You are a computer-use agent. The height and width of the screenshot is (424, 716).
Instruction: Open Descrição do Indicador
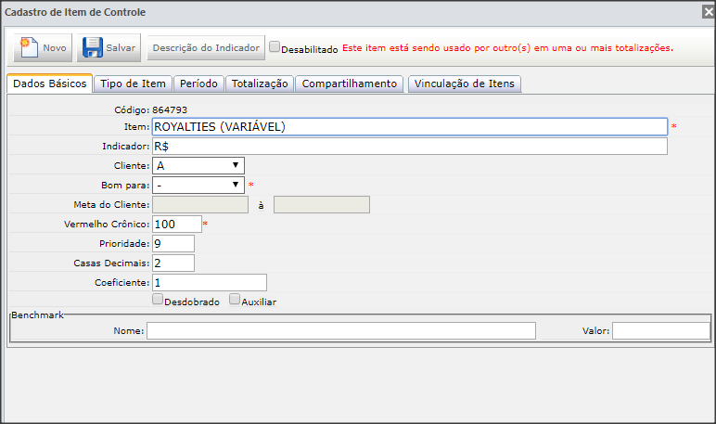[x=206, y=47]
